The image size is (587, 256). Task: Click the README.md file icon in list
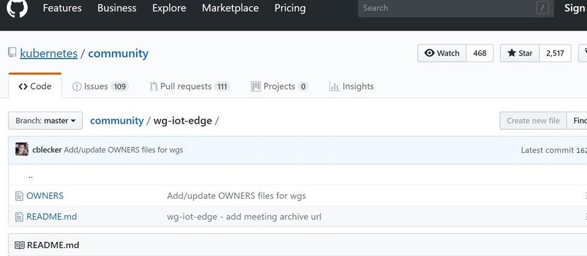19,217
